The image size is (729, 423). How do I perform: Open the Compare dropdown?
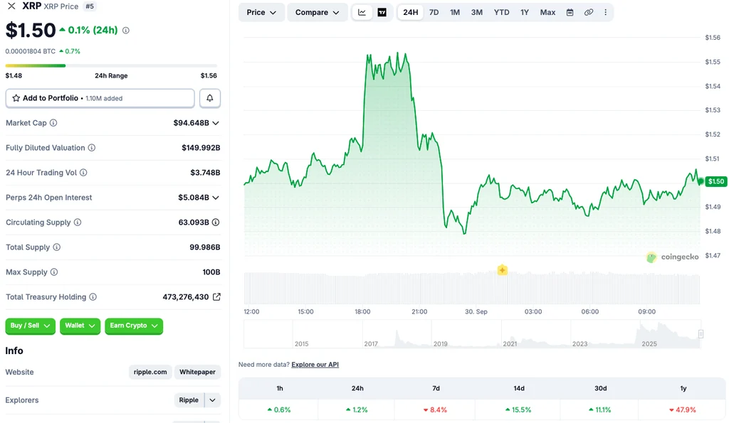317,13
